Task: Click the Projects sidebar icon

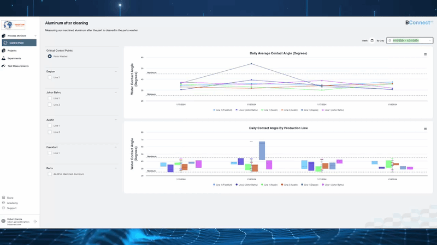Action: point(4,51)
